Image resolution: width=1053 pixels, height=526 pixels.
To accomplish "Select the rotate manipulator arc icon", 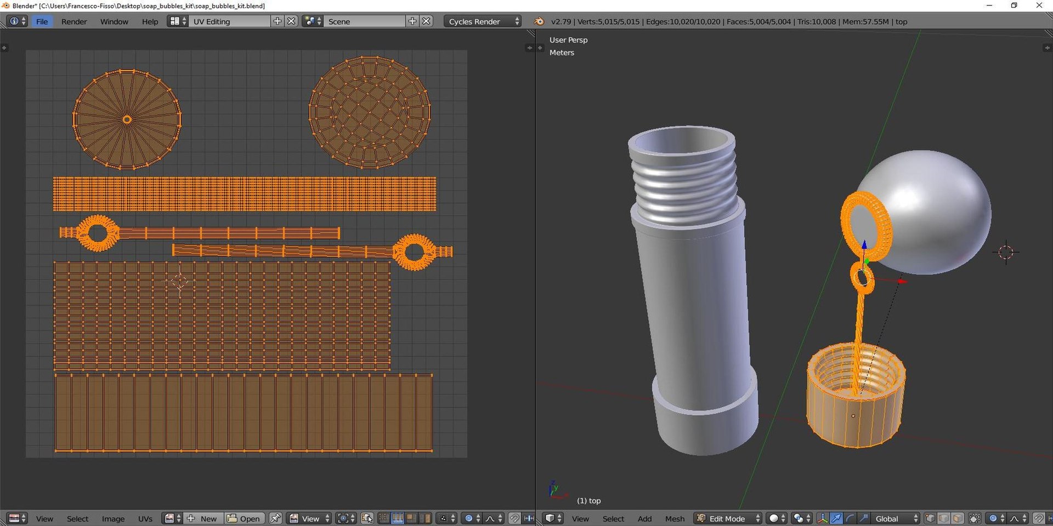I will click(850, 518).
